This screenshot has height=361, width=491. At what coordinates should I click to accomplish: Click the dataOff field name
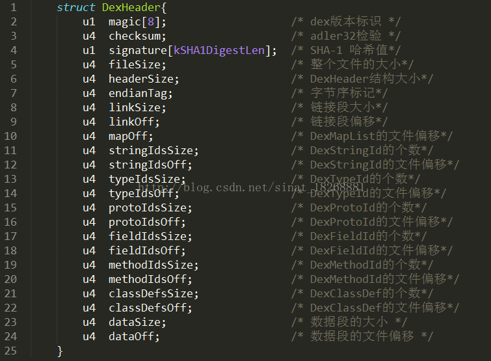click(x=131, y=336)
